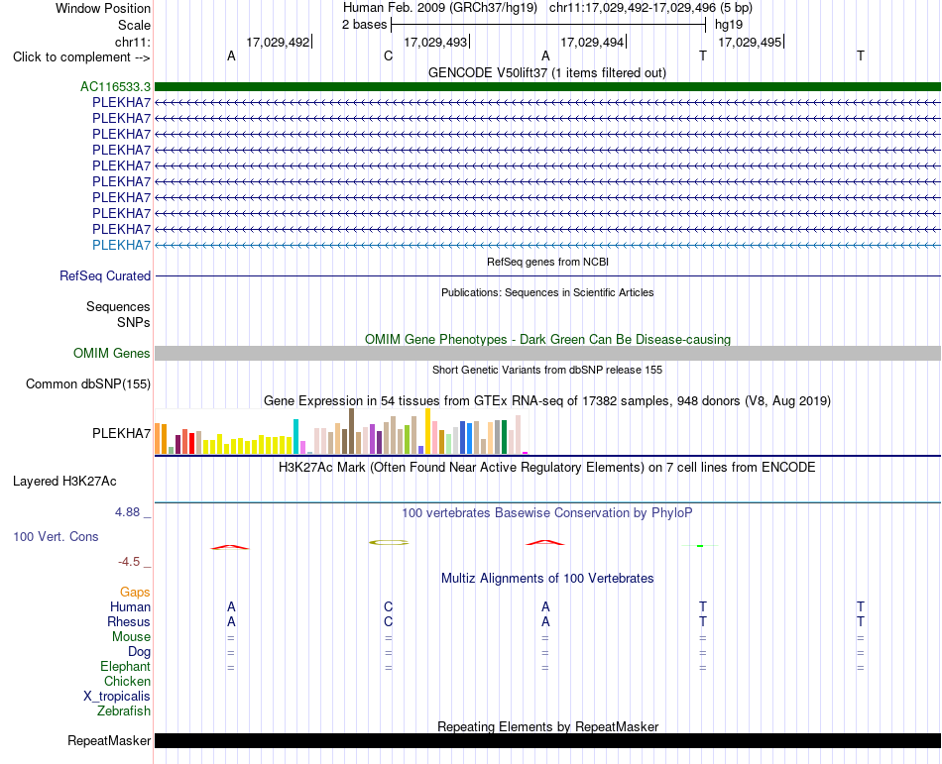
Task: Click the SNPs track label
Action: [x=134, y=323]
